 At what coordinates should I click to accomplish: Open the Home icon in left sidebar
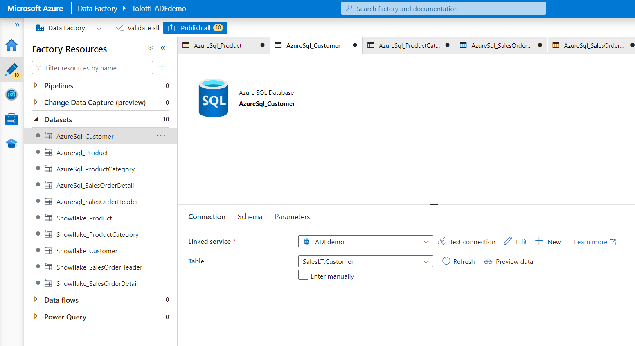[x=11, y=45]
